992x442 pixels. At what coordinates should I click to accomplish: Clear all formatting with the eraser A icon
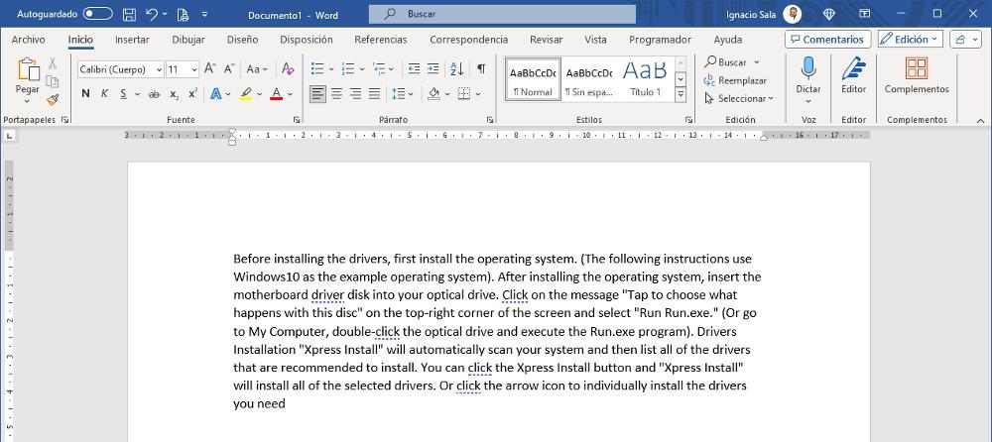pyautogui.click(x=288, y=69)
